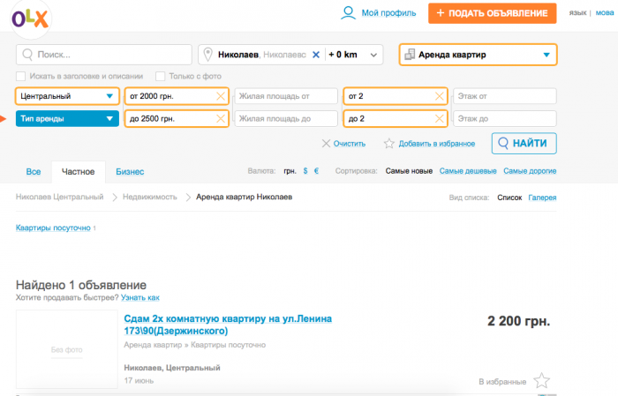The height and width of the screenshot is (396, 618).
Task: Clear the 'до 2500 грн.' price filter
Action: tap(220, 119)
